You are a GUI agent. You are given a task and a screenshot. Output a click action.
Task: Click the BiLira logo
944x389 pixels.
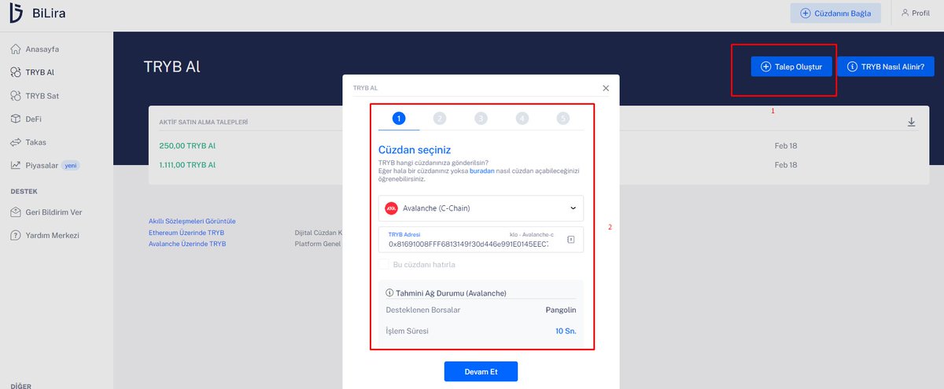39,13
